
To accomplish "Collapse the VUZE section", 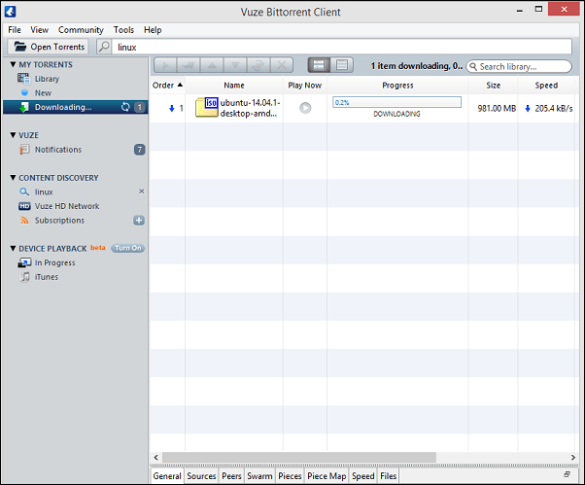I will [x=13, y=135].
